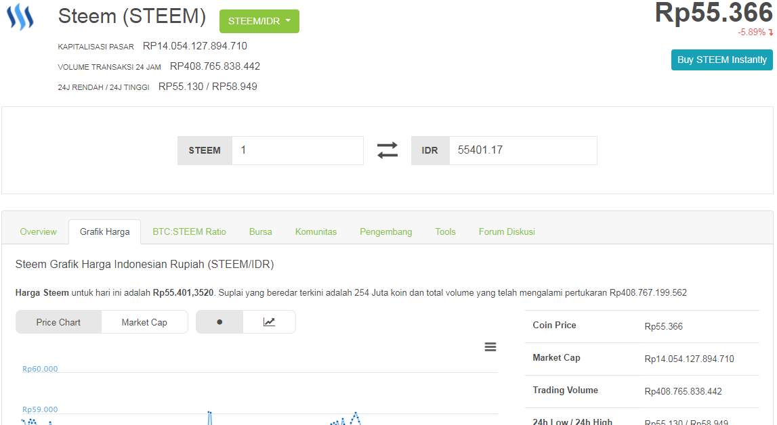The image size is (777, 425).
Task: Open the STEEM/IDR currency pair dropdown
Action: 259,21
